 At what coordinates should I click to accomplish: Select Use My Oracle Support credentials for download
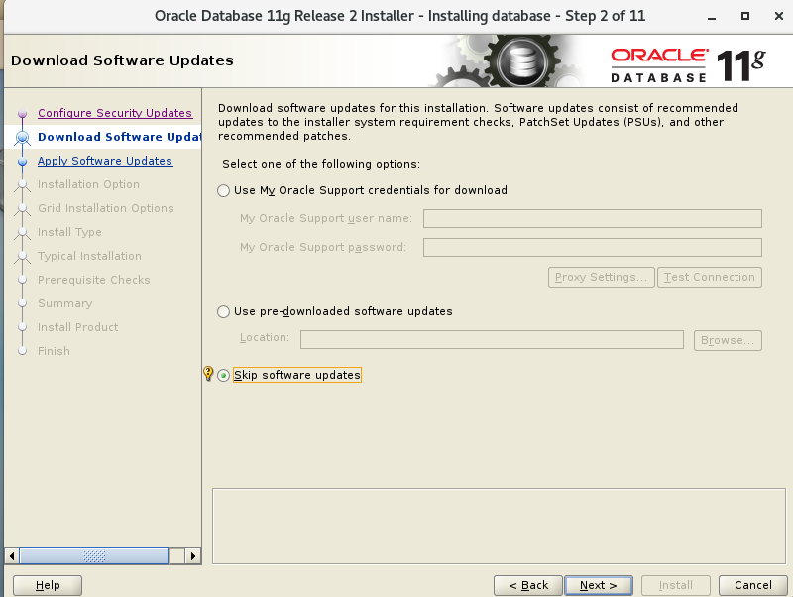pyautogui.click(x=223, y=191)
